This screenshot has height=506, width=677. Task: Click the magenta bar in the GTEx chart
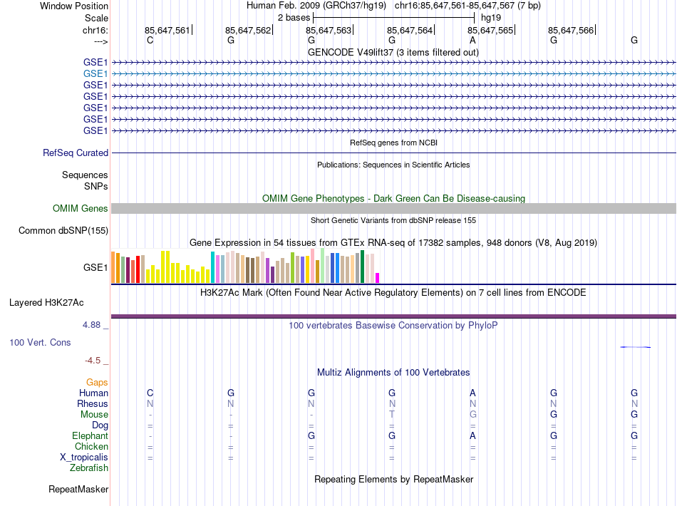click(x=378, y=278)
